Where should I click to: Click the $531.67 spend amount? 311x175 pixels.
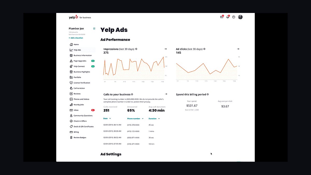(x=192, y=106)
